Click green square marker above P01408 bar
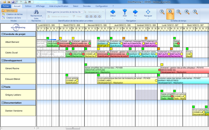Viewport: 209px width, 130px height. pos(86,65)
